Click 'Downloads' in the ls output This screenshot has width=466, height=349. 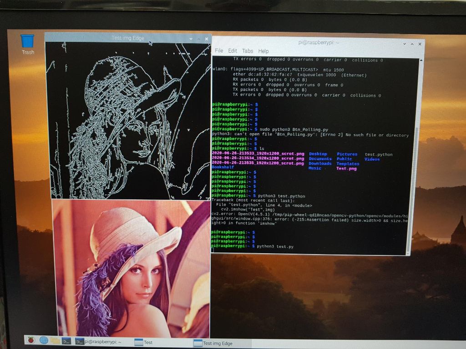click(320, 164)
